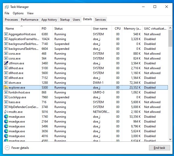Switch to the App history tab
Image resolution: width=174 pixels, height=156 pixels.
pos(49,20)
